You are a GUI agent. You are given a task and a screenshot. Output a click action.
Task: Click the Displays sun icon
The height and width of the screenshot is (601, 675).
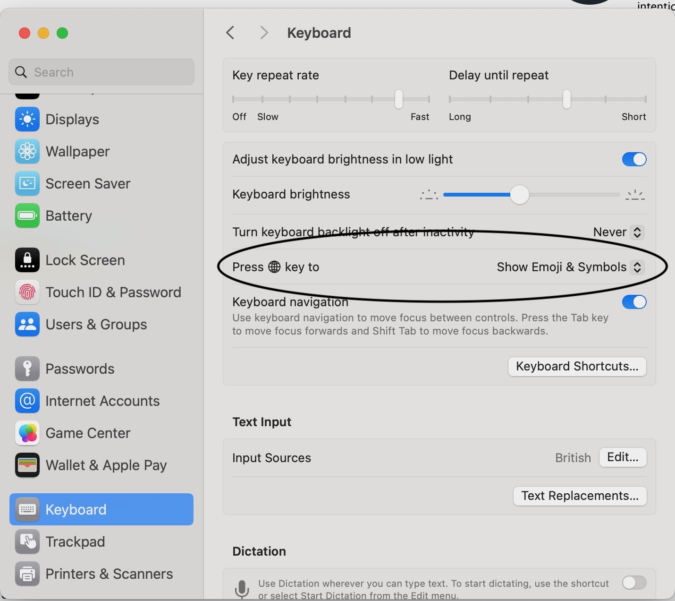coord(27,119)
